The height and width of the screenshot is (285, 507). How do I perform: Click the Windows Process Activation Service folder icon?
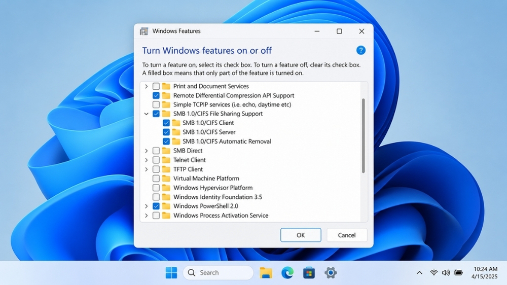pos(166,215)
